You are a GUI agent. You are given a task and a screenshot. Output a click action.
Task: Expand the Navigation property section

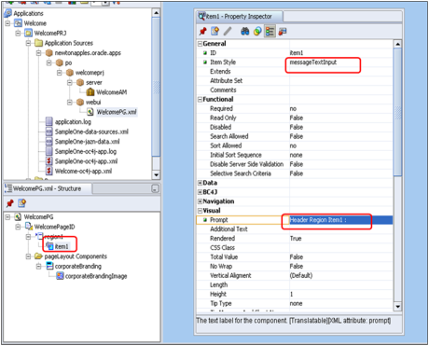pyautogui.click(x=201, y=201)
